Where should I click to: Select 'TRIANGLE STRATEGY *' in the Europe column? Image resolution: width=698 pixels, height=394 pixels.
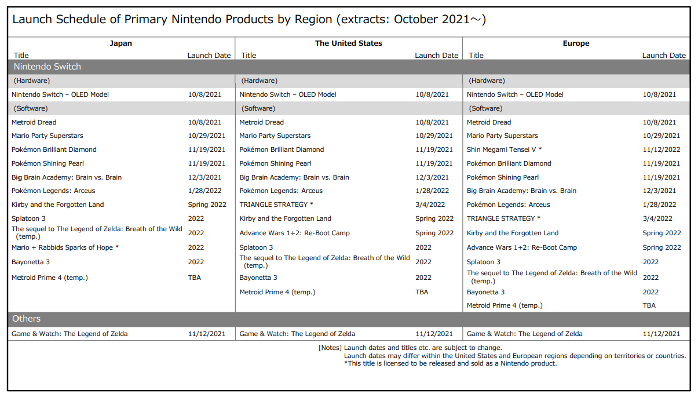pyautogui.click(x=504, y=218)
